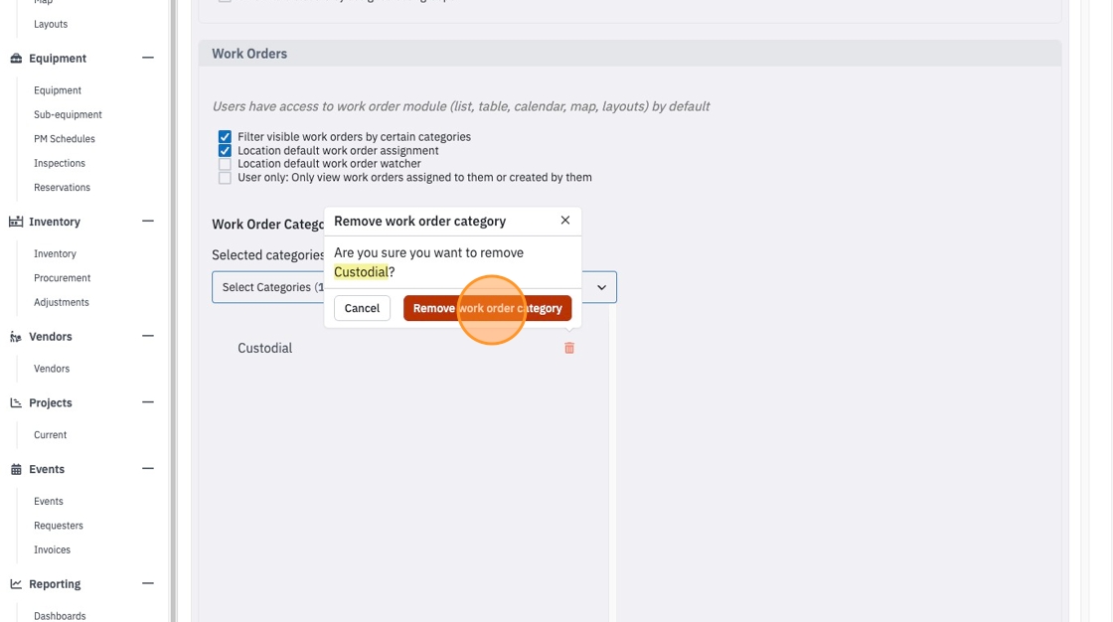
Task: Go to Requesters page
Action: tap(59, 526)
